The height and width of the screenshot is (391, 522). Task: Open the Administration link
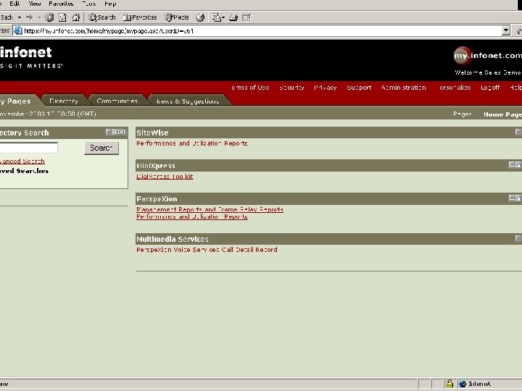[404, 88]
